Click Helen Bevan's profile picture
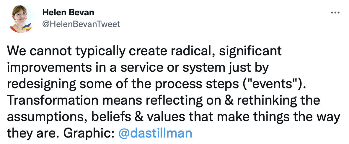The image size is (349, 144). (x=21, y=19)
